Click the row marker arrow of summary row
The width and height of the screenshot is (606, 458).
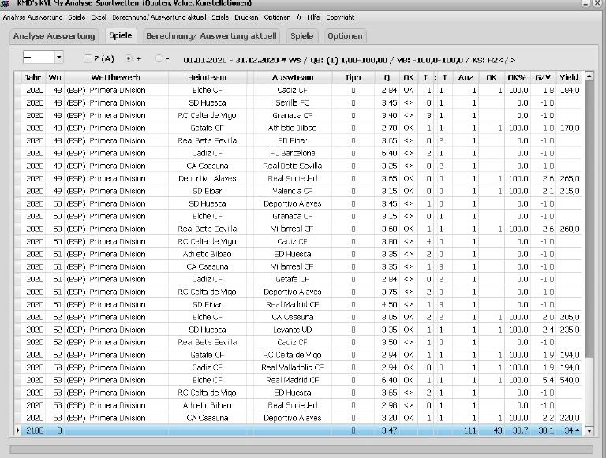click(x=17, y=430)
